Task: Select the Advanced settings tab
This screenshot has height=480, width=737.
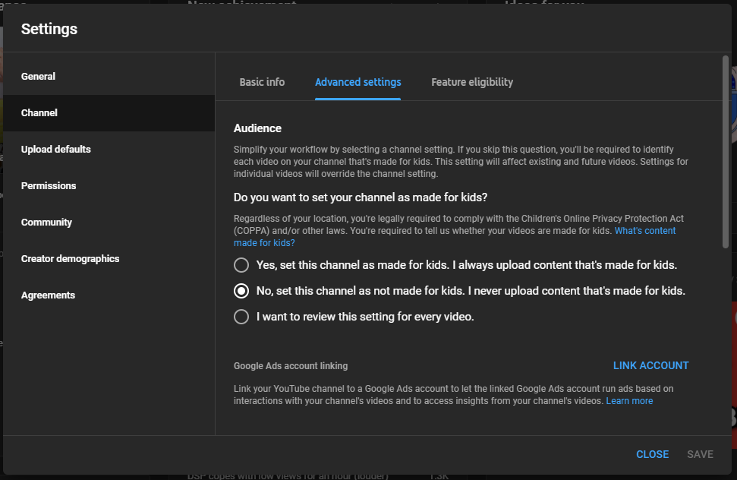Action: pyautogui.click(x=357, y=82)
